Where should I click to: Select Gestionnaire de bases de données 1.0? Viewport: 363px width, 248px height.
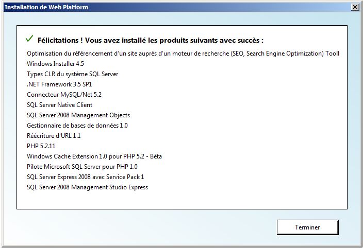[x=77, y=126]
